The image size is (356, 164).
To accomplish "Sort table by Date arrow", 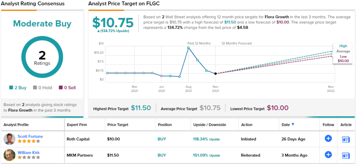I will 293,124.
